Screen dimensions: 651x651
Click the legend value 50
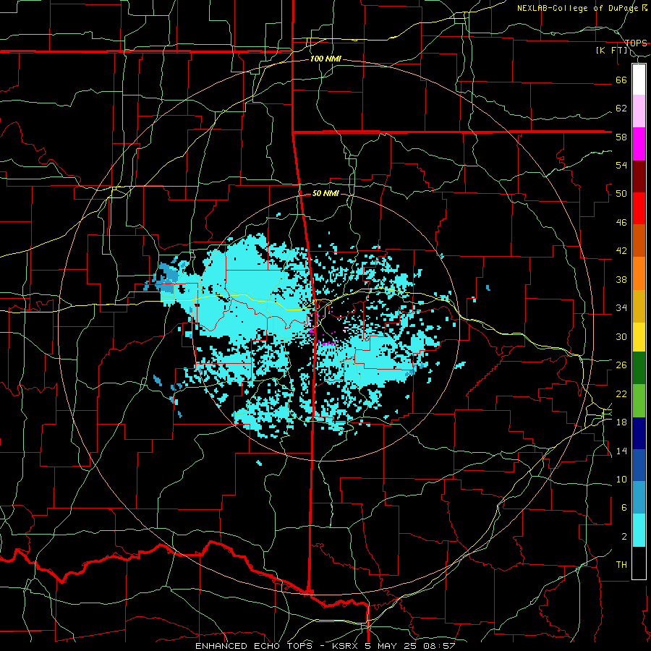(x=621, y=194)
